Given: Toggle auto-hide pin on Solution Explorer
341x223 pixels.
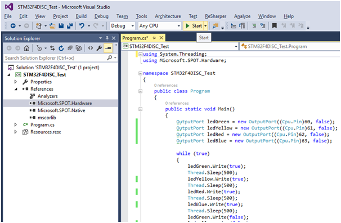Looking at the screenshot, I should [107, 38].
